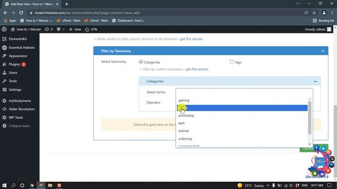The image size is (337, 189).
Task: Open the Chrome profile avatar icon
Action: 324,13
